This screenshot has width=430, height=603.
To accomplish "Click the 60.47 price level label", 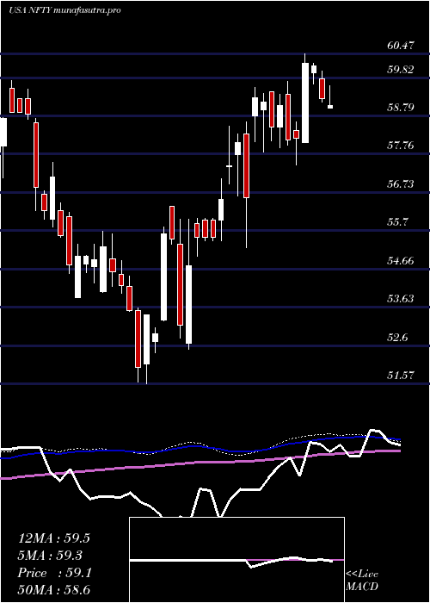I will 401,46.
